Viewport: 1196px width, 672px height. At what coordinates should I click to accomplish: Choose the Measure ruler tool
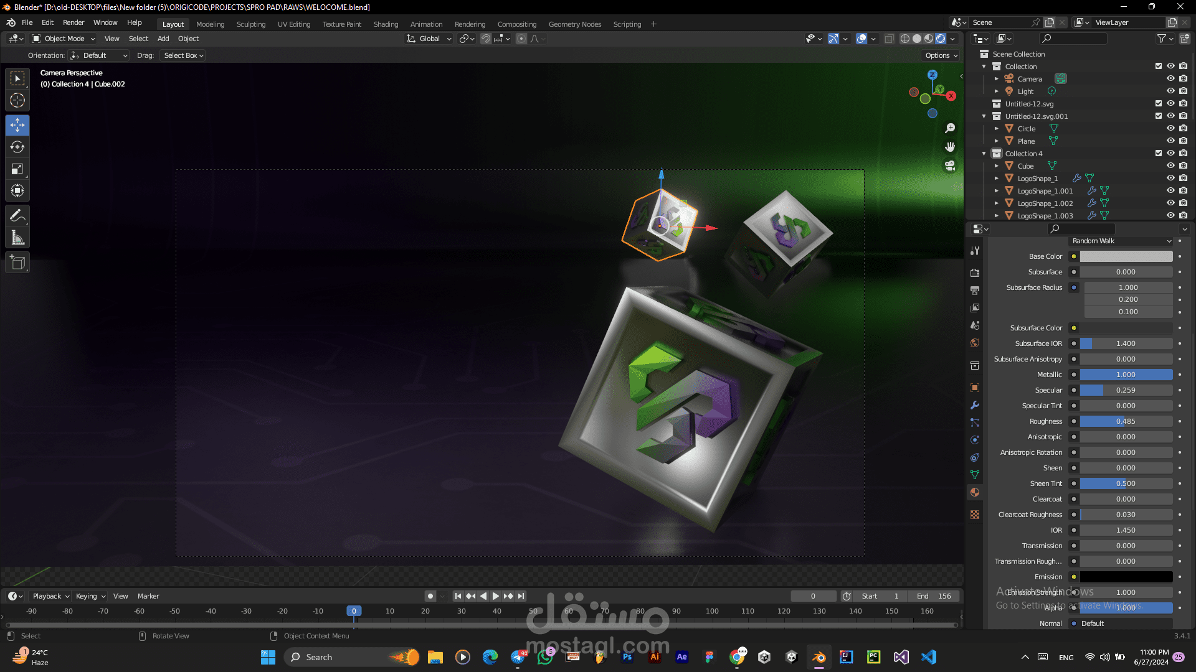click(17, 238)
